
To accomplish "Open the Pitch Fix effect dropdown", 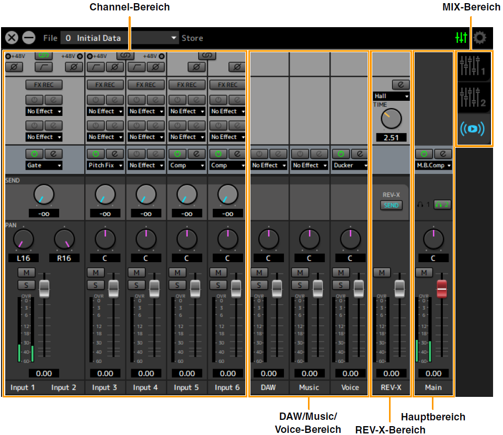I will (105, 166).
